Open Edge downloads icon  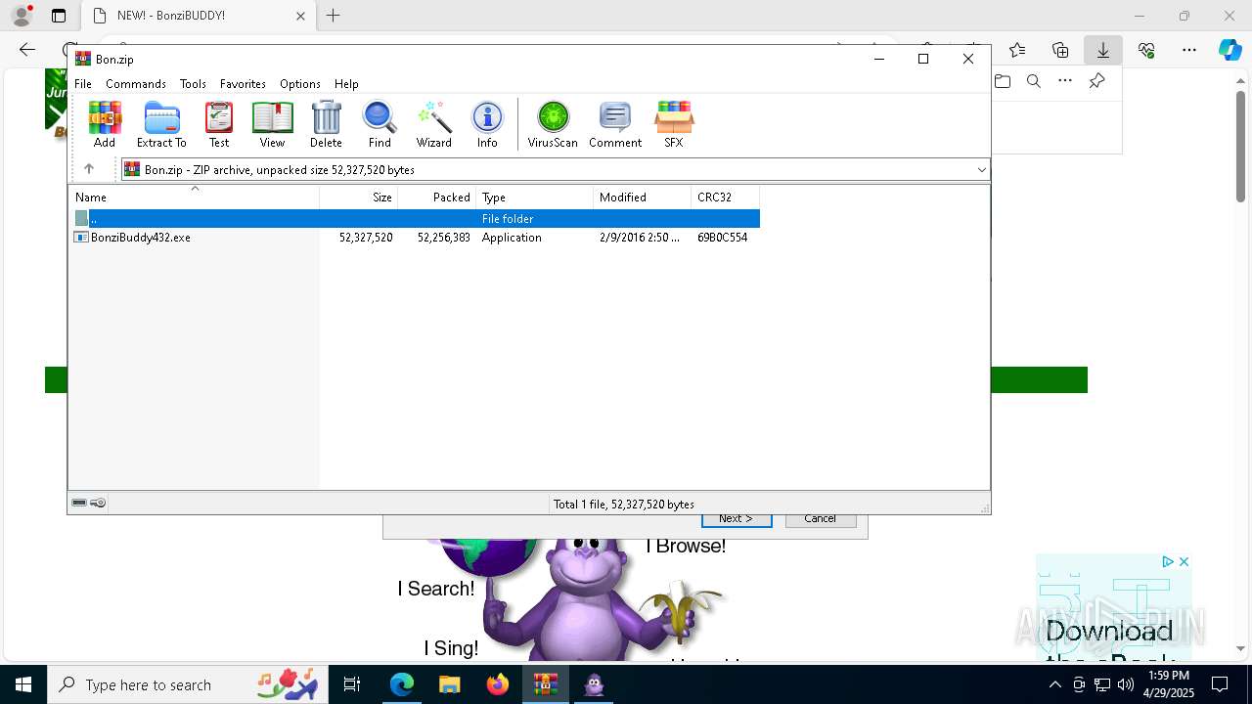pyautogui.click(x=1103, y=50)
